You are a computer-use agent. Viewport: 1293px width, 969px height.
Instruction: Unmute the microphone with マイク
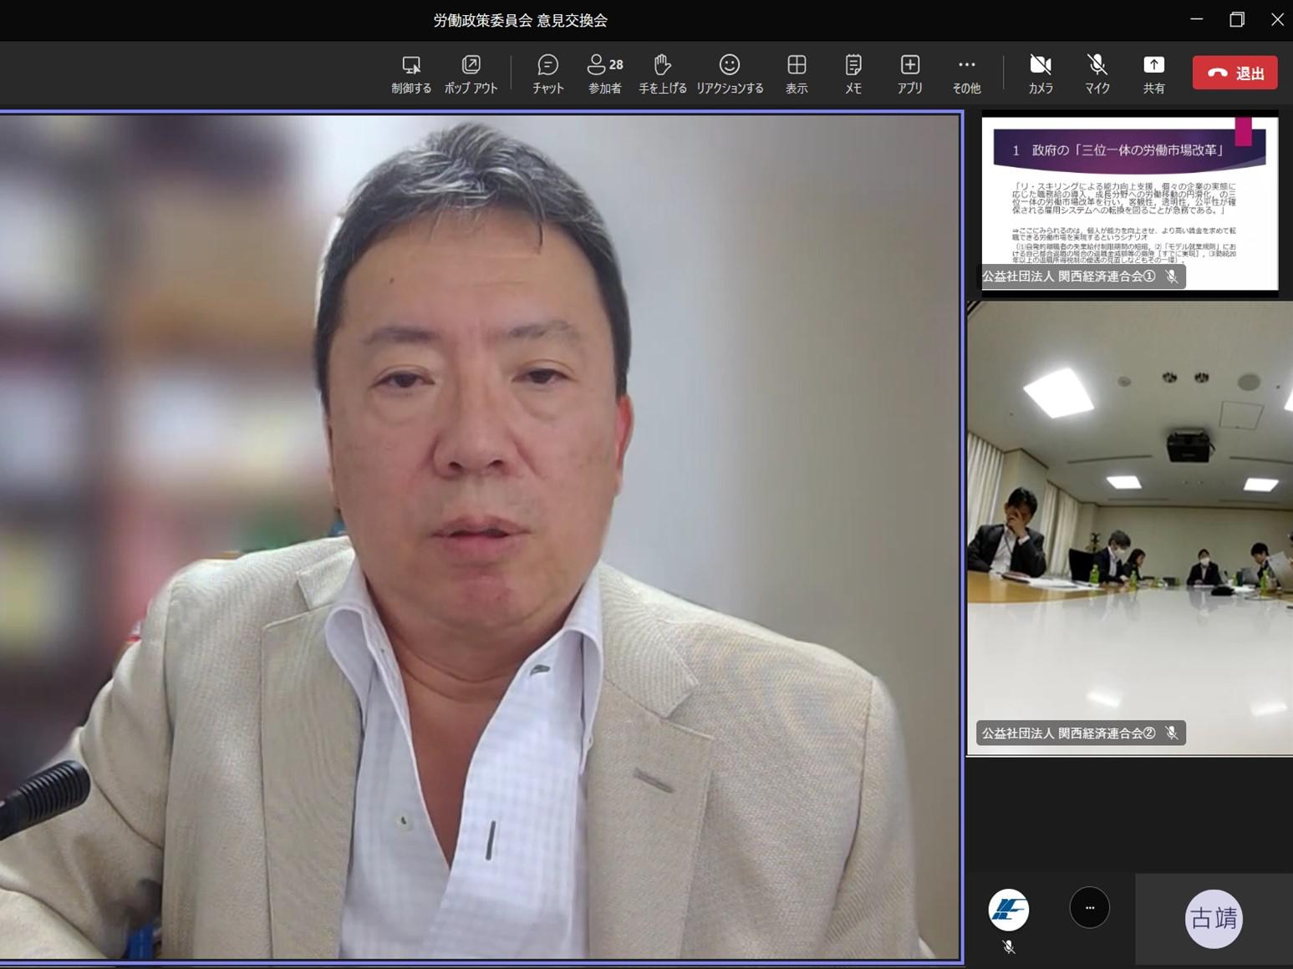click(1097, 74)
